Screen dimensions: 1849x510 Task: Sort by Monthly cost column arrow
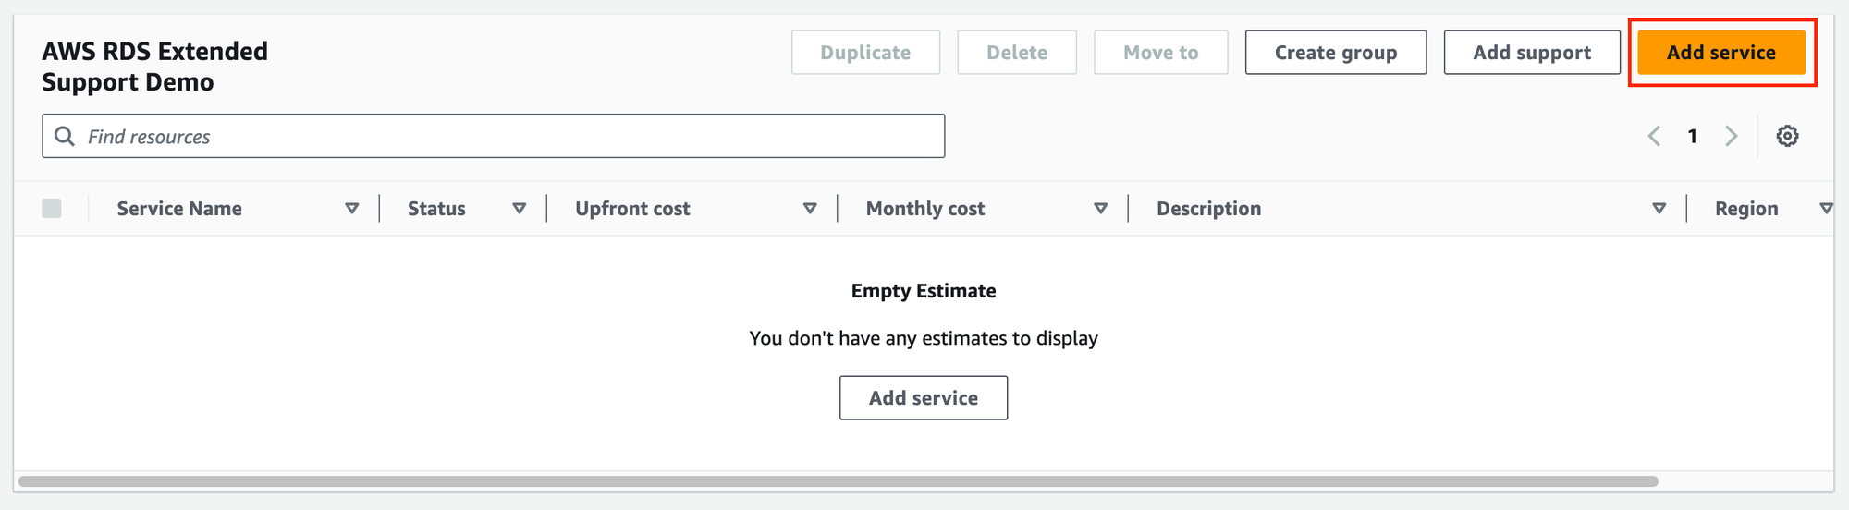point(1100,209)
